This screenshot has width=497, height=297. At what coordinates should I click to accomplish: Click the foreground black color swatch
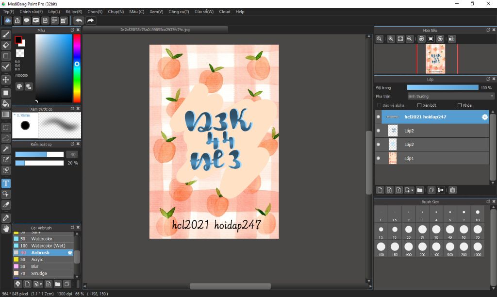click(18, 40)
